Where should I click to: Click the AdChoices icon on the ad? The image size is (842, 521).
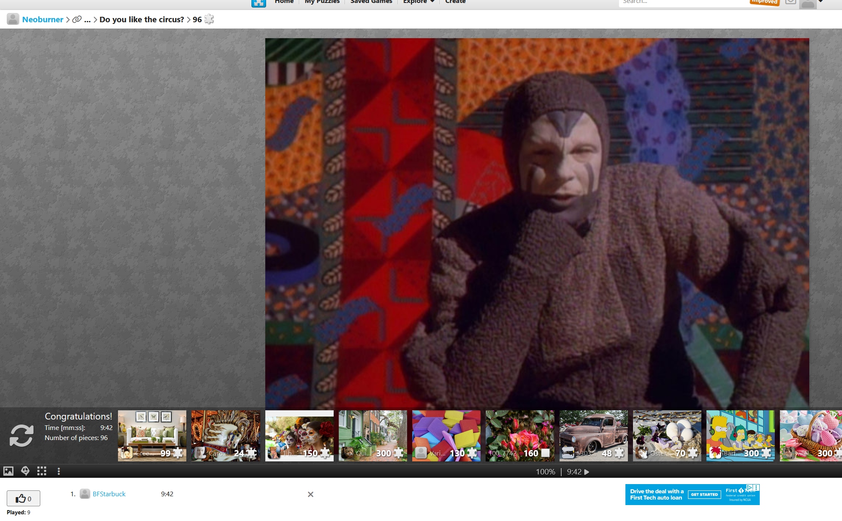coord(749,487)
